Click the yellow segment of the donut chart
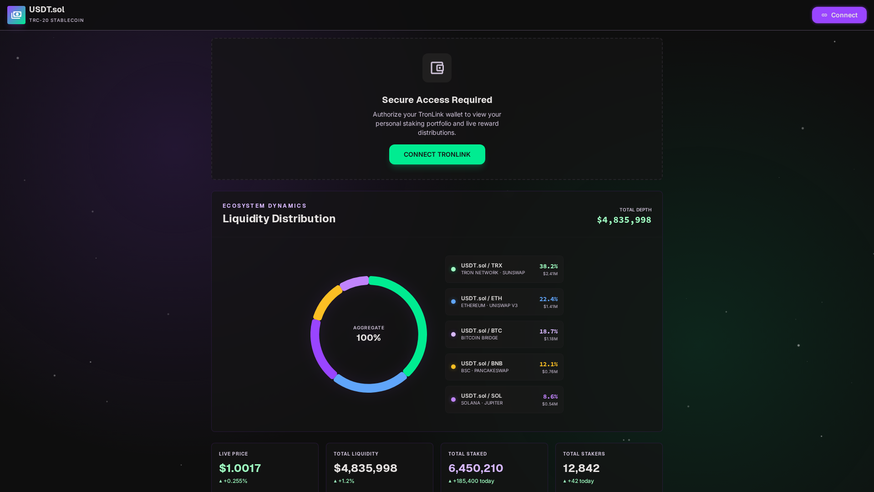Image resolution: width=874 pixels, height=492 pixels. tap(326, 302)
